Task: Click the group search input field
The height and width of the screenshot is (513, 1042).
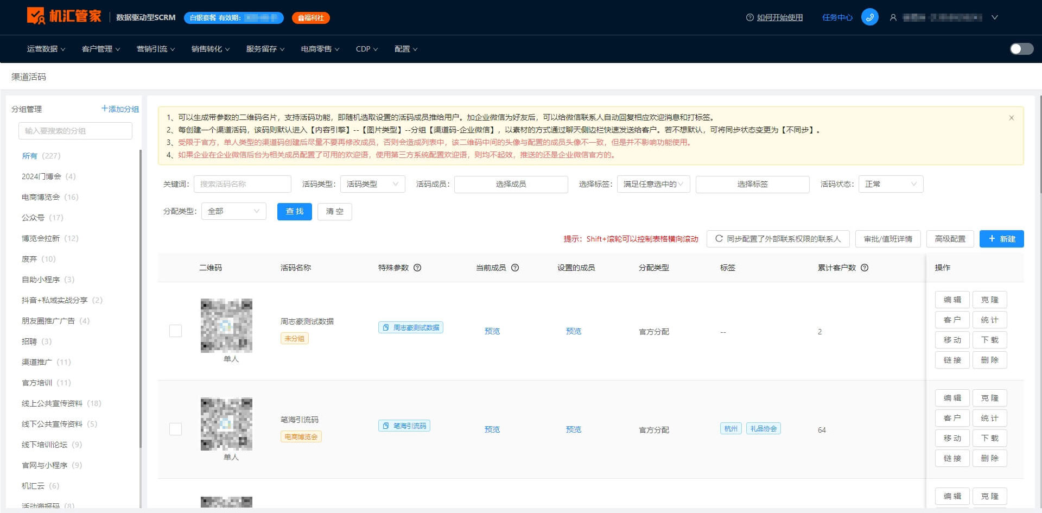Action: (x=75, y=131)
